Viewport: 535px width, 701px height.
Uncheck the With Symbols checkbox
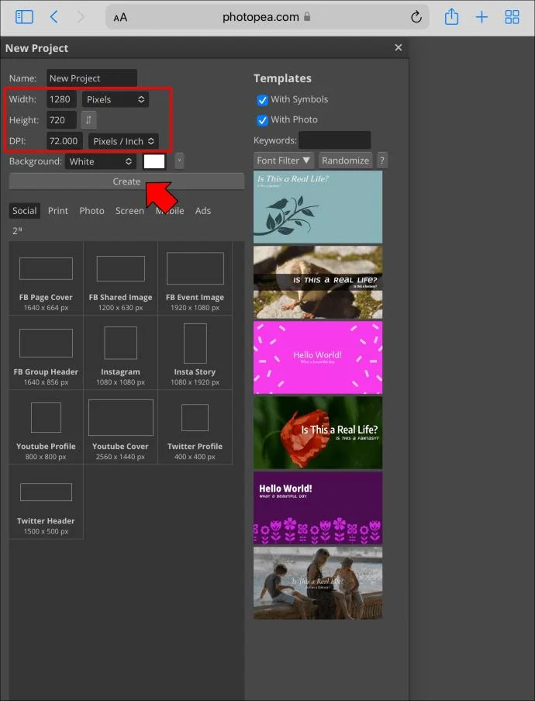pos(262,100)
